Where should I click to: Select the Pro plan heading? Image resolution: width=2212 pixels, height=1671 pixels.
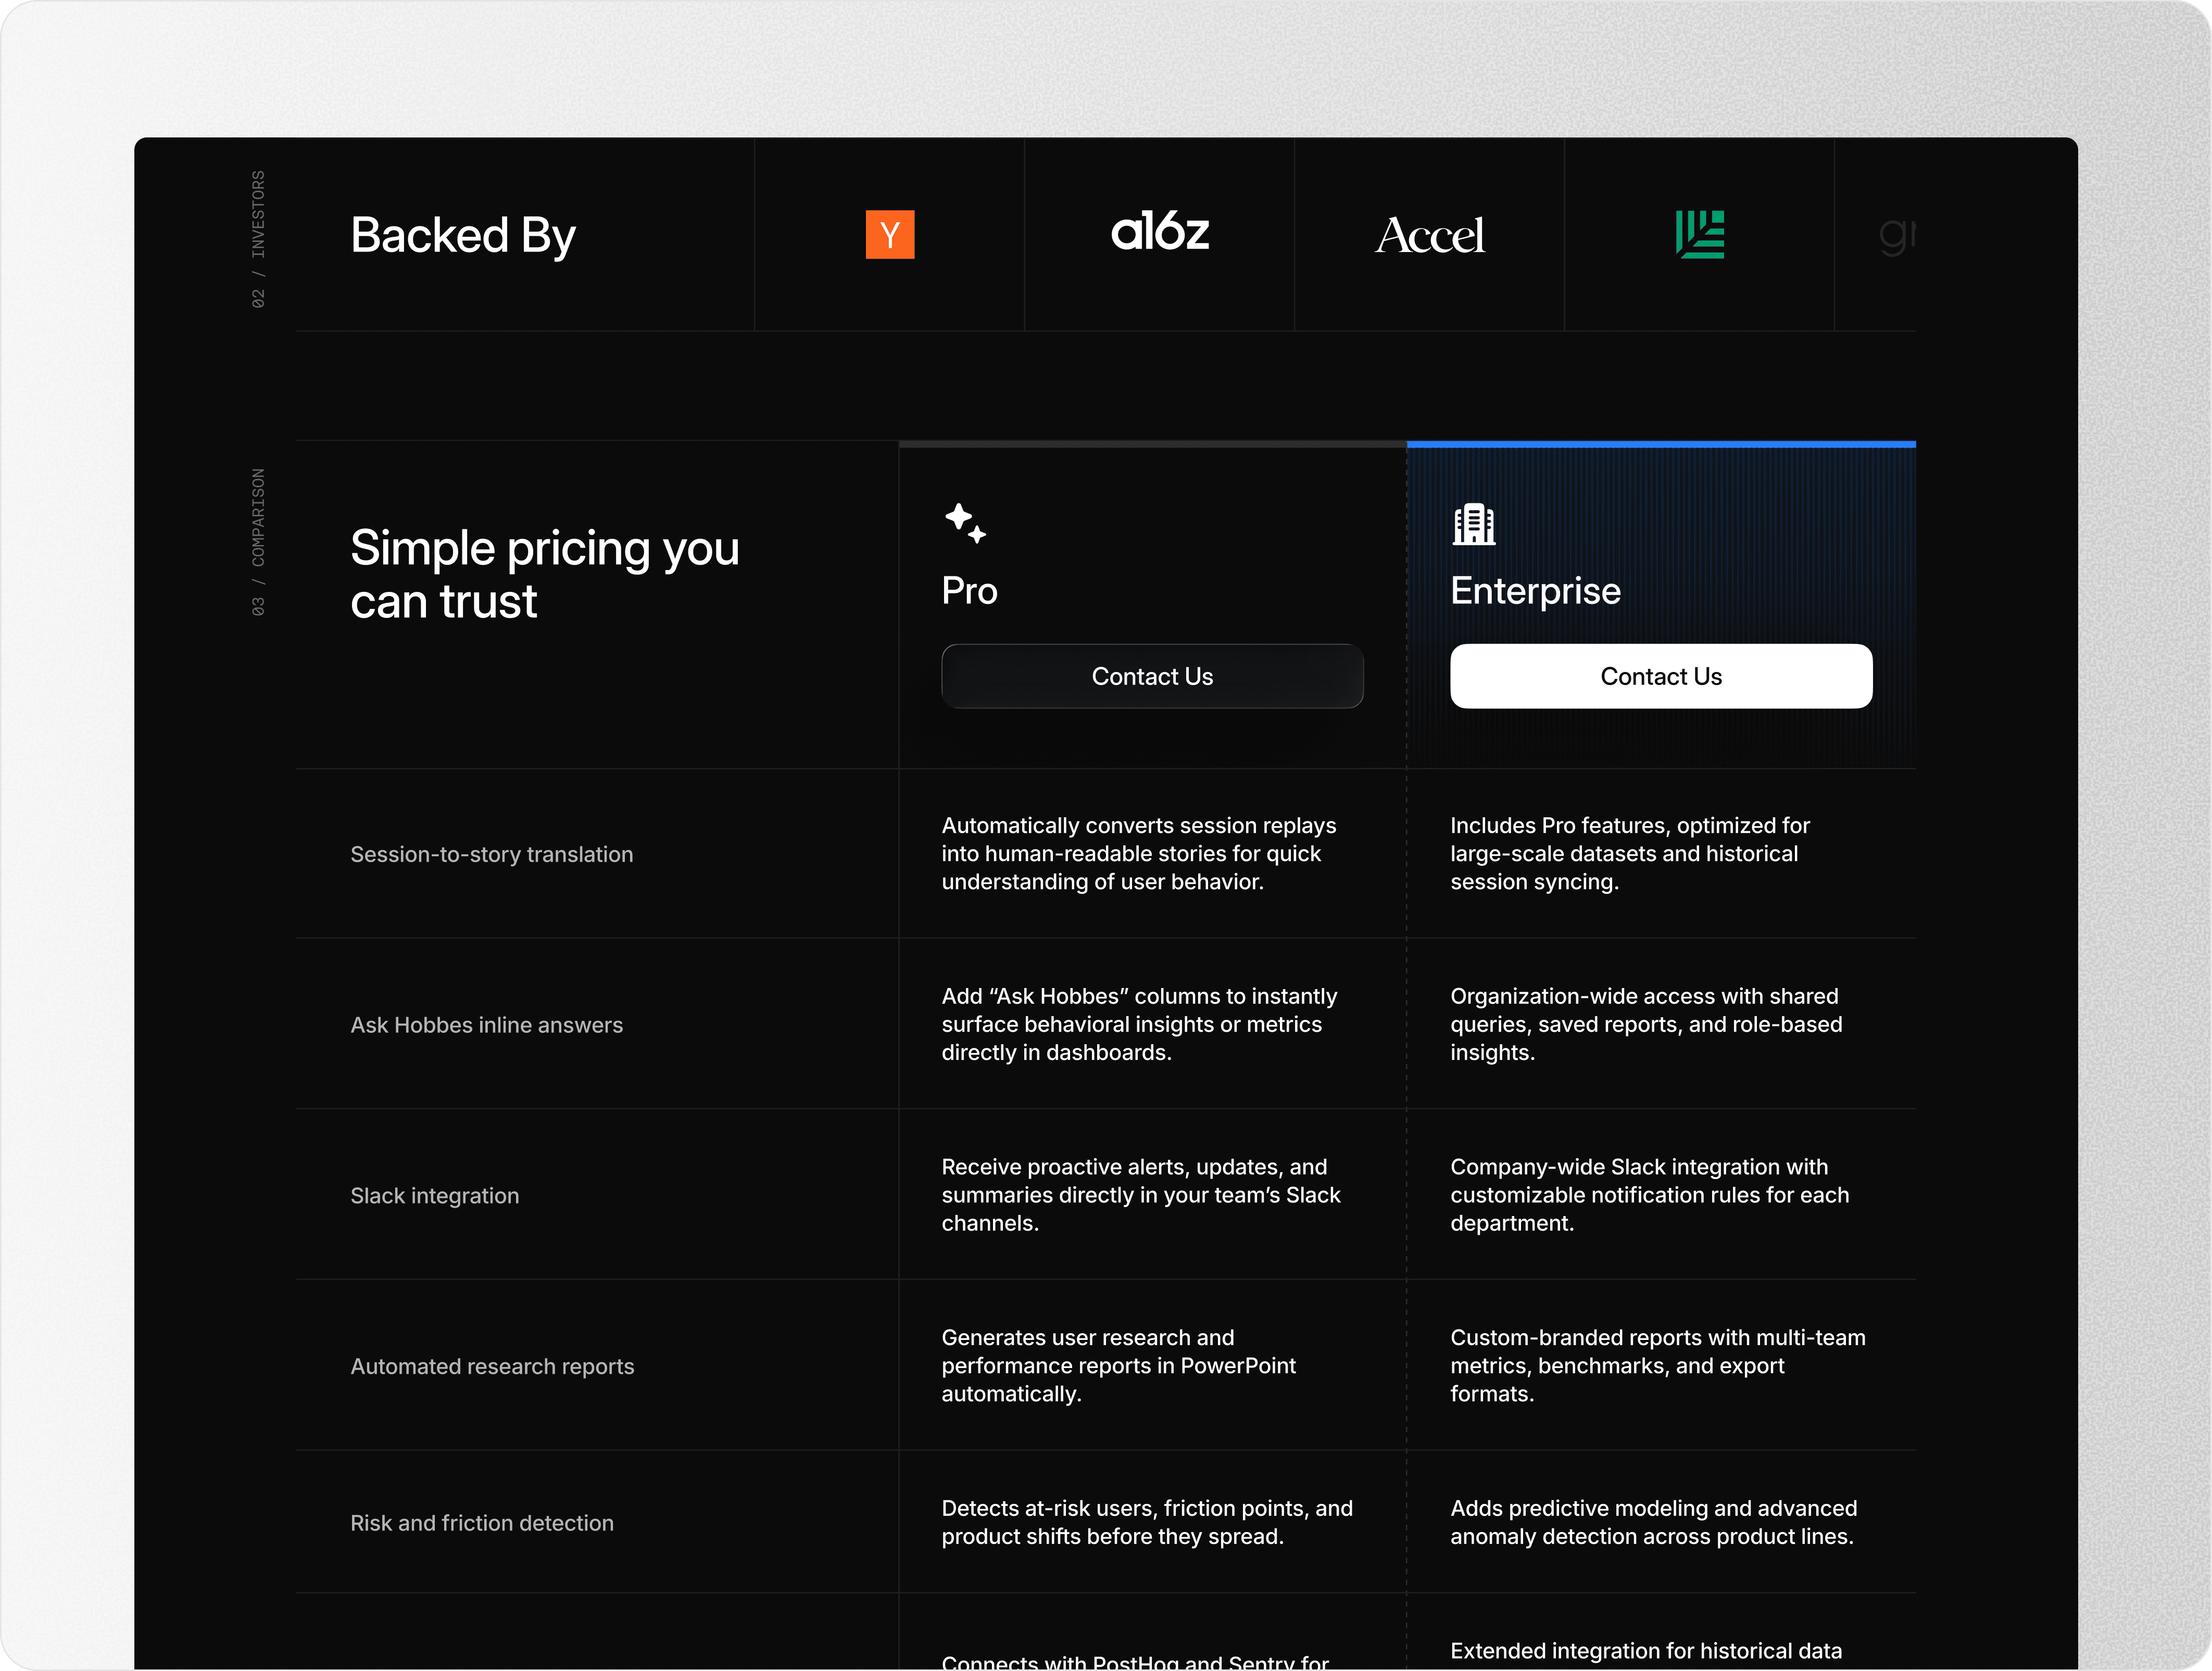(x=969, y=591)
